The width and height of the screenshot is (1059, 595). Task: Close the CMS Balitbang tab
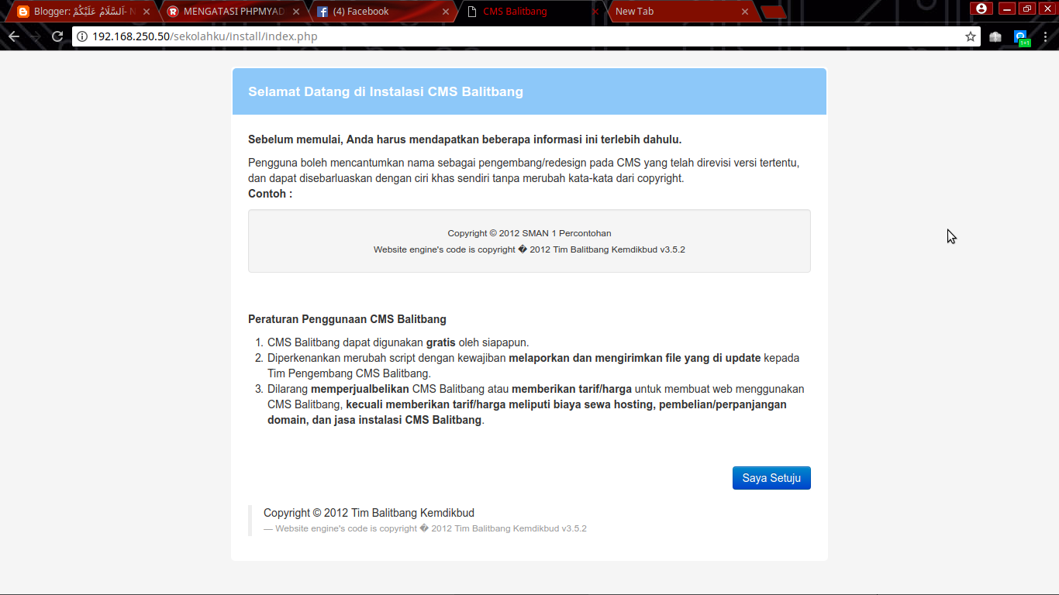595,12
